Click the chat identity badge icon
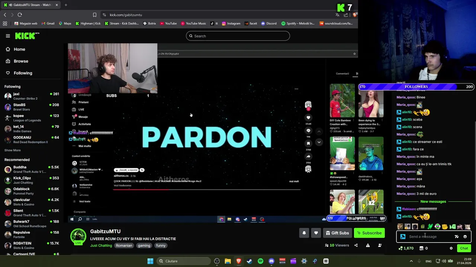 pyautogui.click(x=403, y=237)
